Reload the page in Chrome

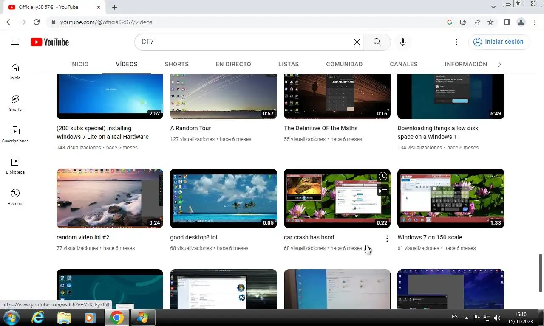(x=37, y=22)
